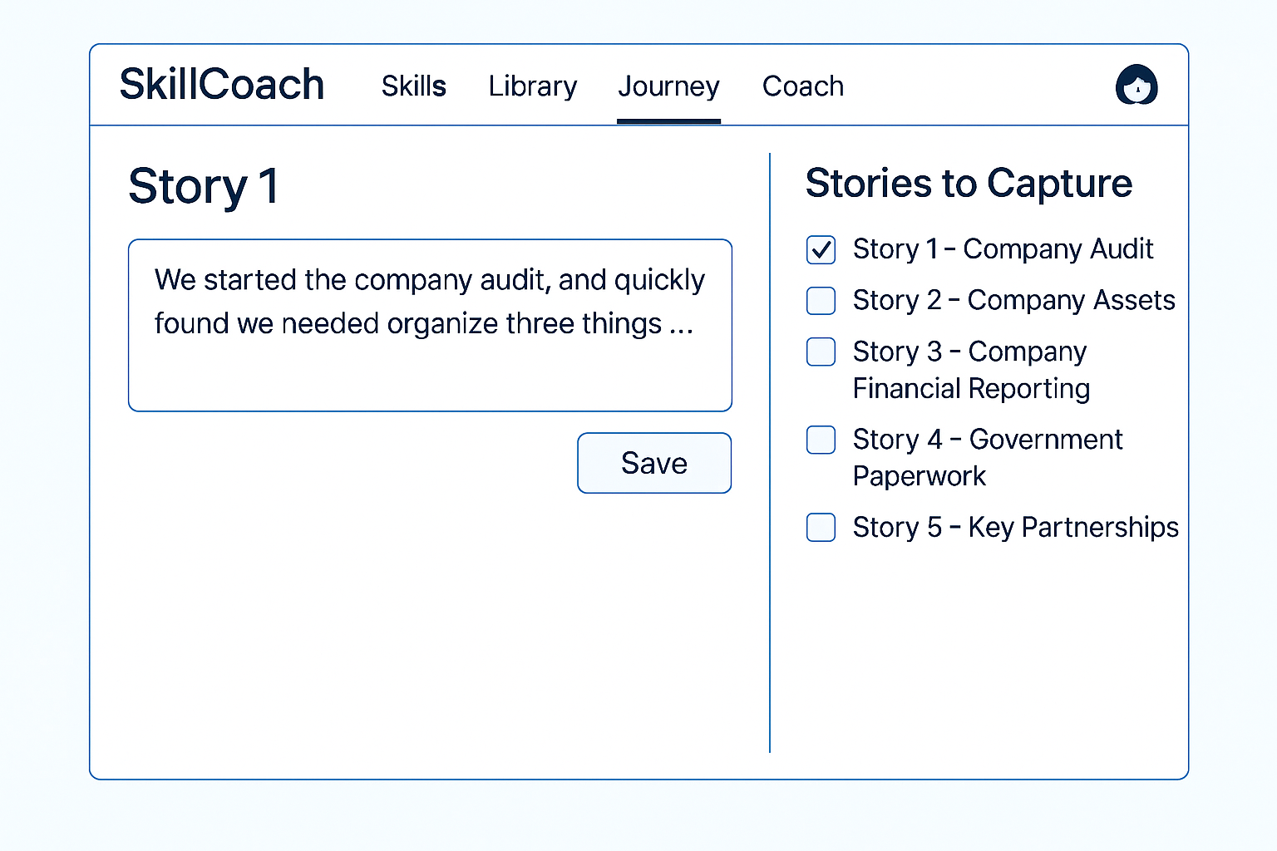Image resolution: width=1277 pixels, height=851 pixels.
Task: Navigate to the Coach page
Action: click(802, 86)
